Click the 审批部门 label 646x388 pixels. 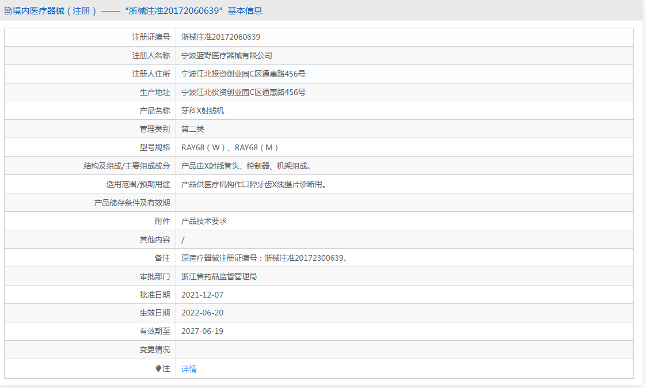point(155,277)
